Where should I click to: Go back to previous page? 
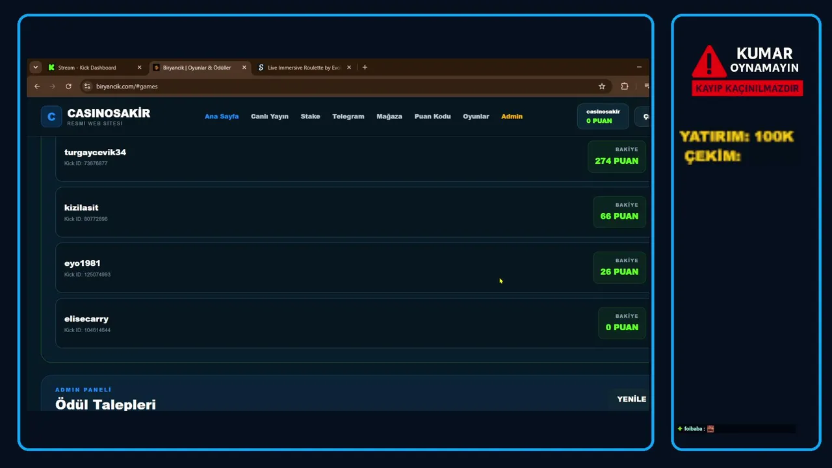(37, 86)
